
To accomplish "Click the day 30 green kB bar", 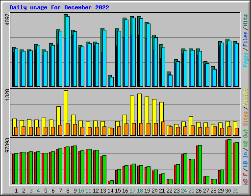I will click(x=229, y=162).
